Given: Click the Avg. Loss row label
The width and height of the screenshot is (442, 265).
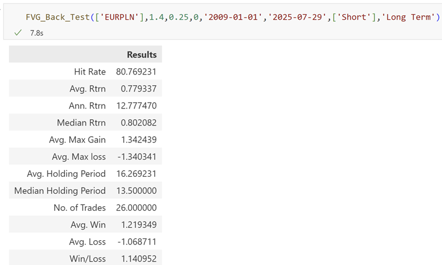Looking at the screenshot, I should (x=87, y=242).
